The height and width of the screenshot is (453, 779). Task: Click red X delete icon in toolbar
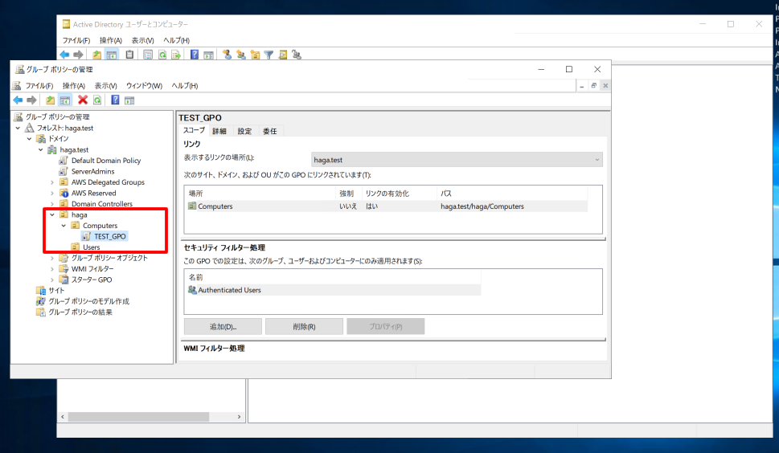tap(83, 100)
